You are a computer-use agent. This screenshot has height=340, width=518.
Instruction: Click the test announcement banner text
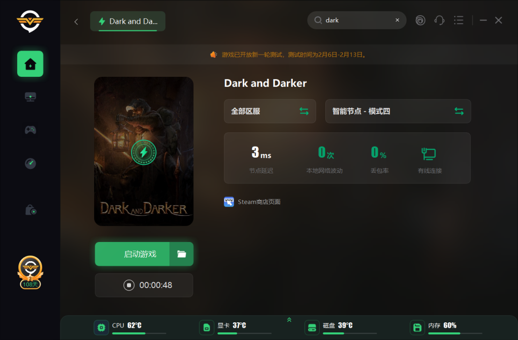[x=294, y=55]
